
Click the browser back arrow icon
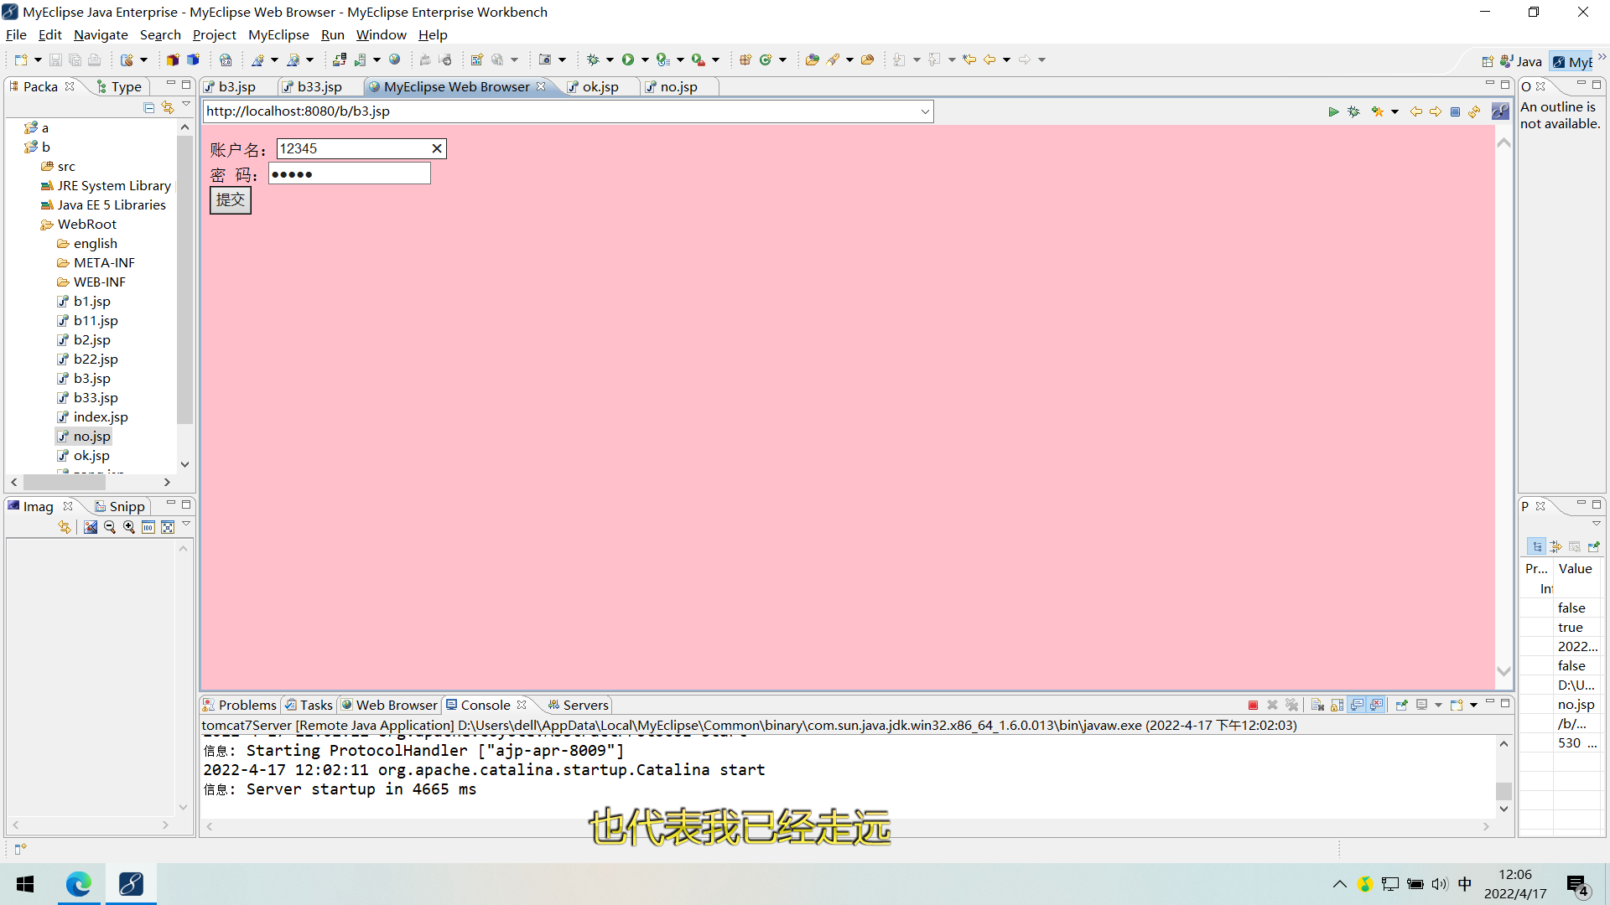[x=1416, y=111]
